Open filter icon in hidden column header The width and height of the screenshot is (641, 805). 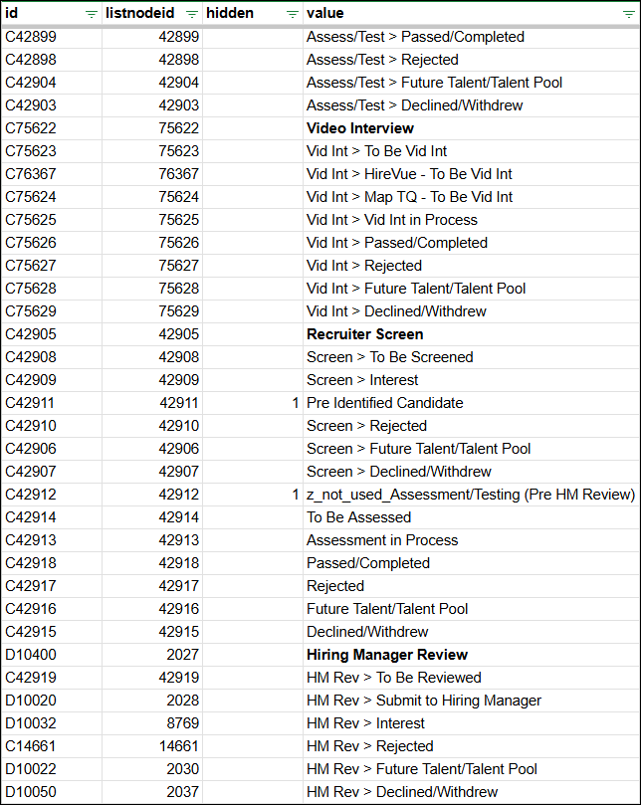coord(293,14)
